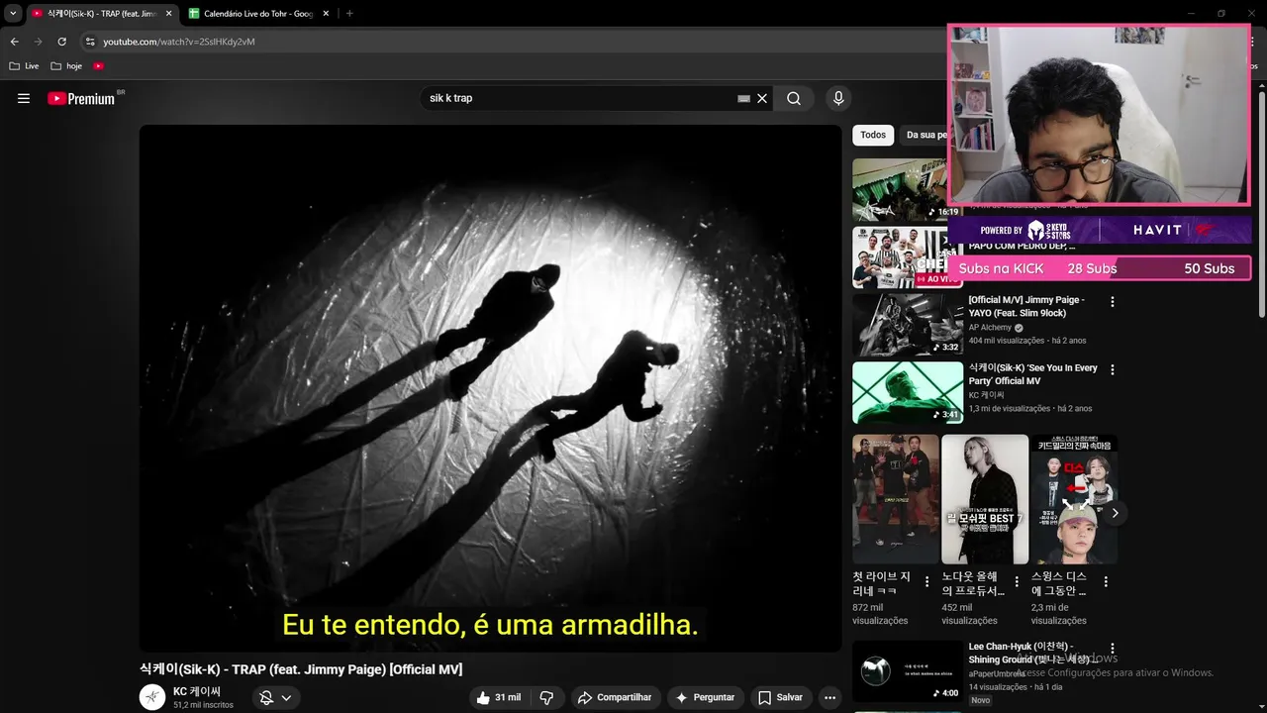1267x713 pixels.
Task: Open the Live bookmarks folder
Action: 24,66
